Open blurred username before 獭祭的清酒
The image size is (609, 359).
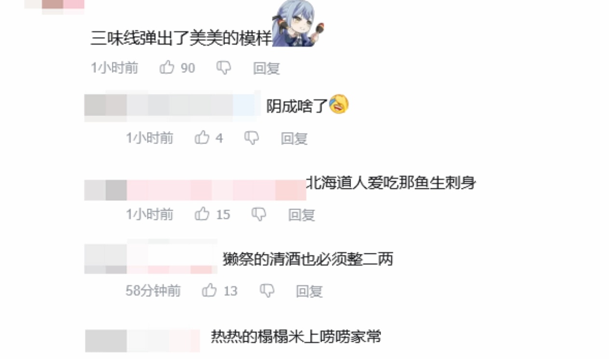pyautogui.click(x=151, y=258)
